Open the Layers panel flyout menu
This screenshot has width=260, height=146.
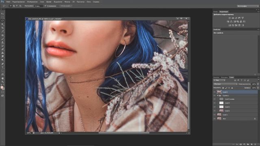(258, 77)
